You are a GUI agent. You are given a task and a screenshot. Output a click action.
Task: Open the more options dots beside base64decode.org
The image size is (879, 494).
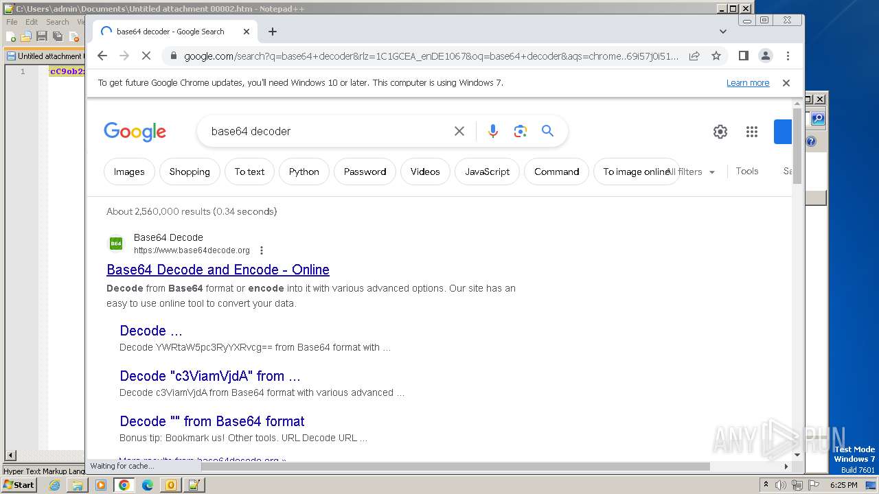click(261, 250)
